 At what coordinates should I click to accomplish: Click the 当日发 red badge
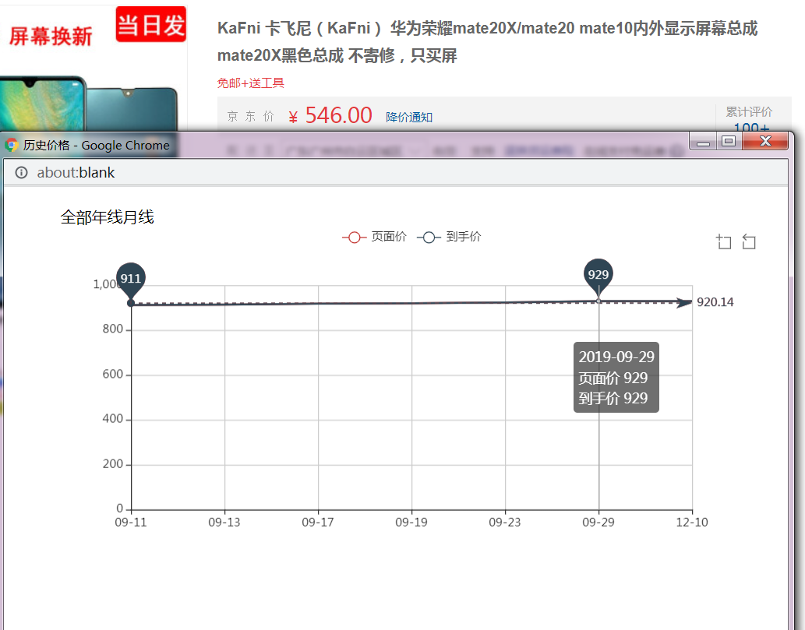[x=151, y=25]
